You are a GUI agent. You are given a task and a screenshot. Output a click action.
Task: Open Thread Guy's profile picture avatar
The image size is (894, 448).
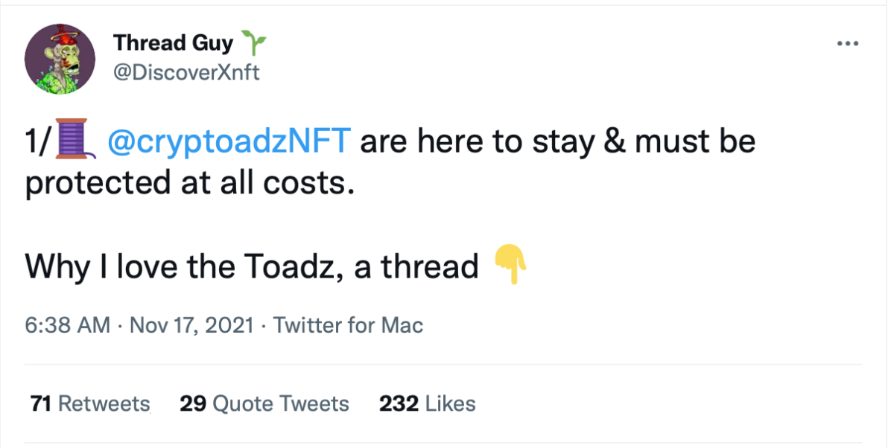tap(60, 60)
